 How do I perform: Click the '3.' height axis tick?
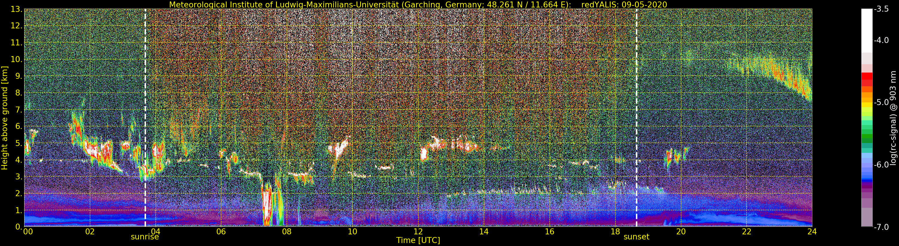tap(19, 176)
